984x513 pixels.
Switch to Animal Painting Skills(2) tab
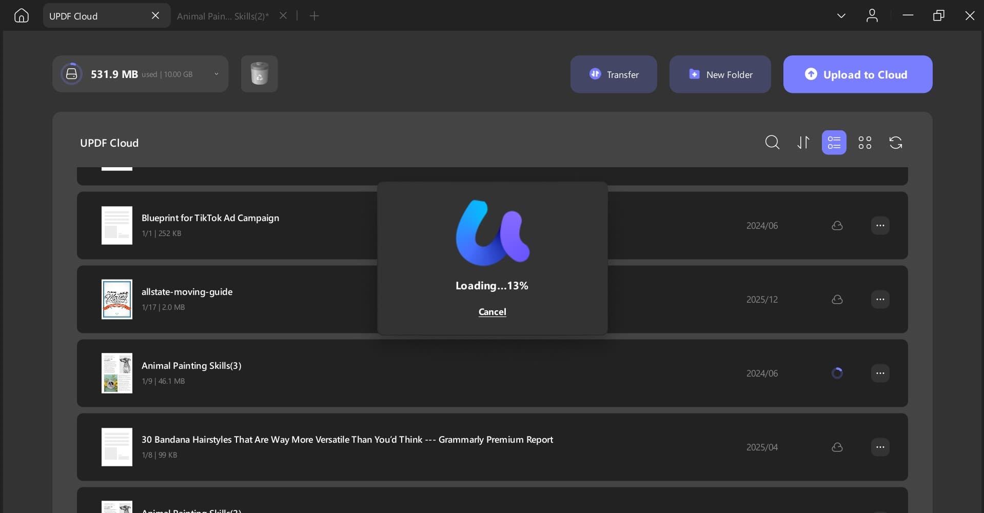click(x=223, y=16)
